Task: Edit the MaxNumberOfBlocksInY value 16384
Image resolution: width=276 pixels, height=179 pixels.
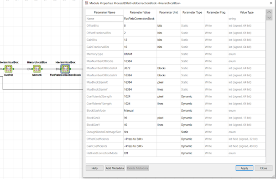Action: pos(140,75)
